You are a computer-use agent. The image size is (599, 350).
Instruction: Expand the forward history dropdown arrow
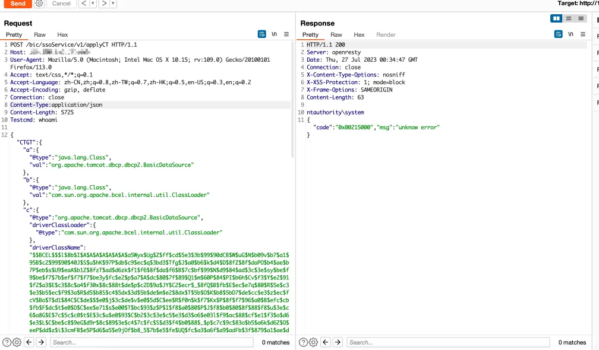(x=113, y=4)
